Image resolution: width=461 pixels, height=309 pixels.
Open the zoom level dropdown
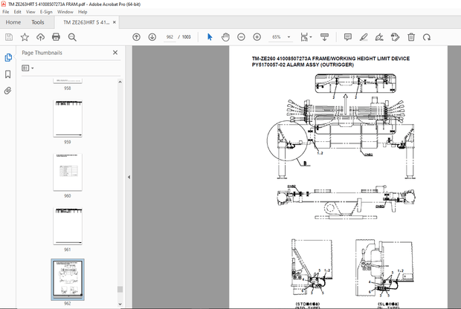[x=288, y=37]
